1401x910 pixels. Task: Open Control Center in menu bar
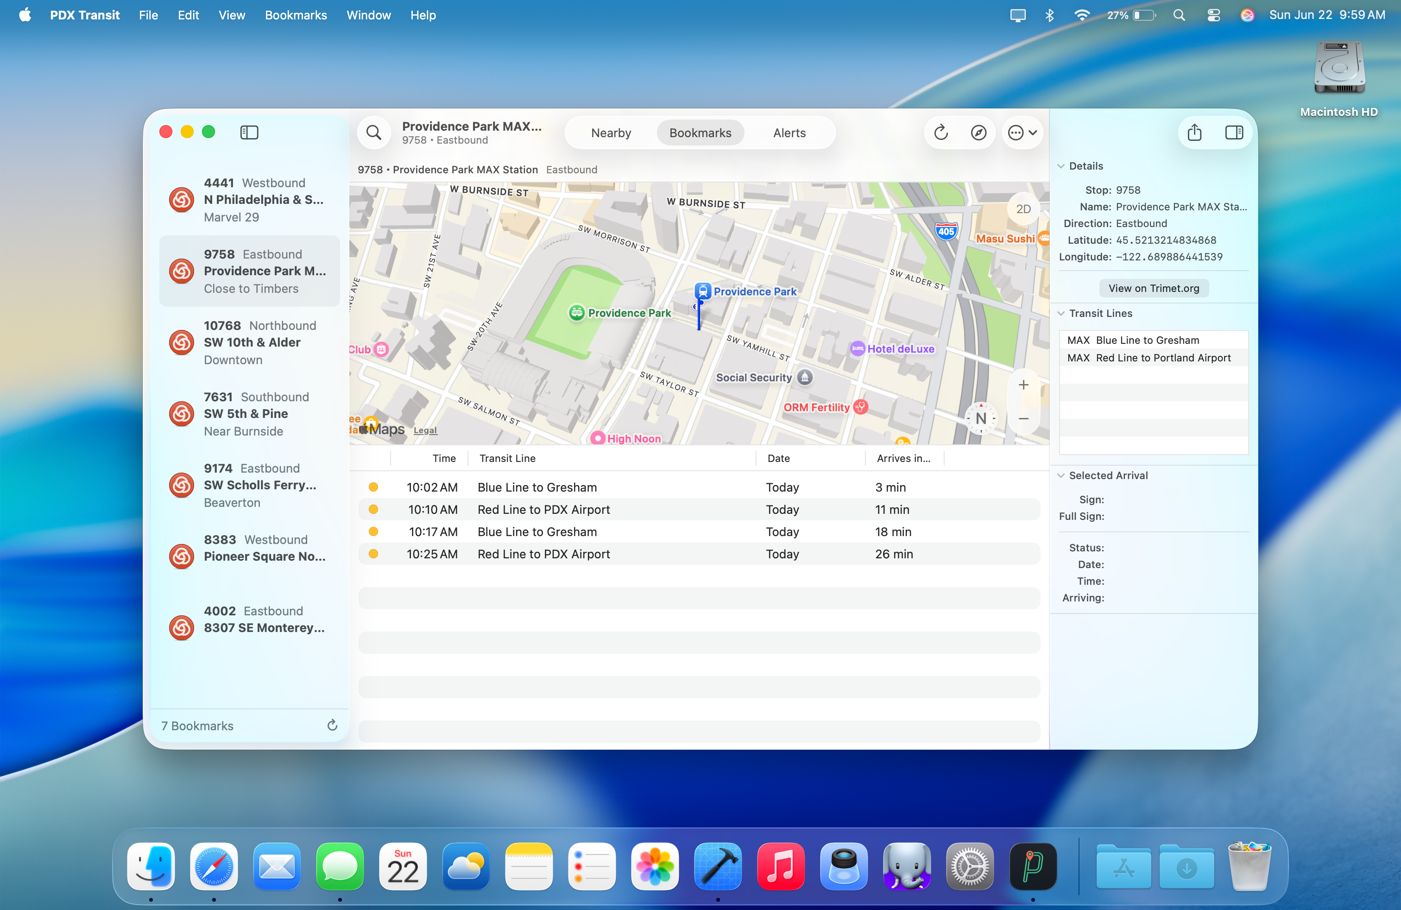tap(1213, 15)
